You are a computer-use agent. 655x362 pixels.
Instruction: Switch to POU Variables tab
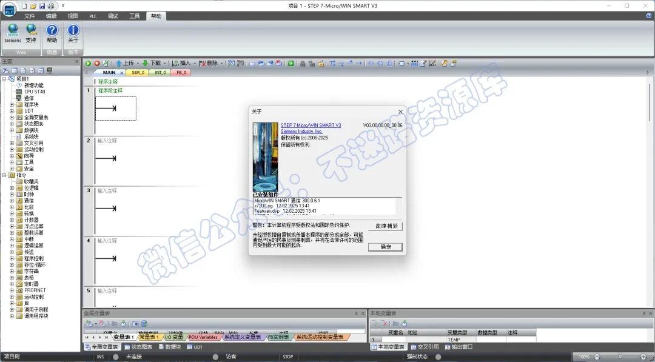[203, 337]
